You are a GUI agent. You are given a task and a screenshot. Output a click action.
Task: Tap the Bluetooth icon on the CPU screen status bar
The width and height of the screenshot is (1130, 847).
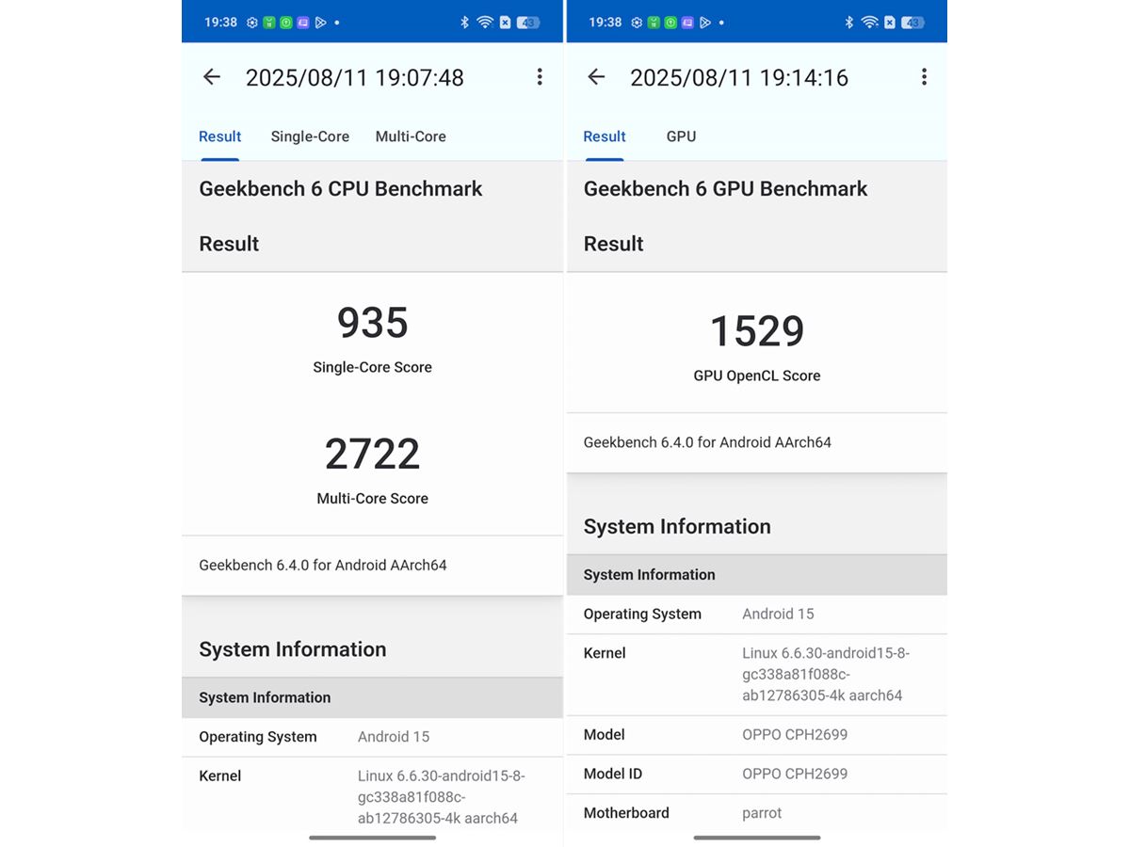point(464,22)
